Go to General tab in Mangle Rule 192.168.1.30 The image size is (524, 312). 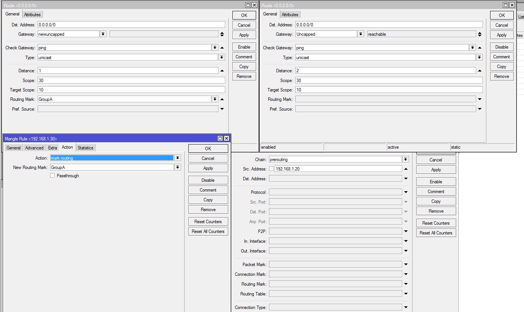click(14, 148)
